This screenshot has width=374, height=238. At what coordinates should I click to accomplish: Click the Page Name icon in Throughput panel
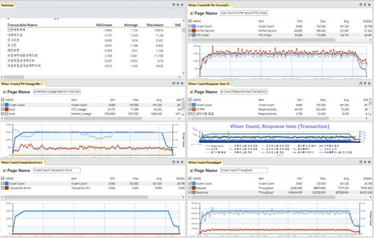192,171
